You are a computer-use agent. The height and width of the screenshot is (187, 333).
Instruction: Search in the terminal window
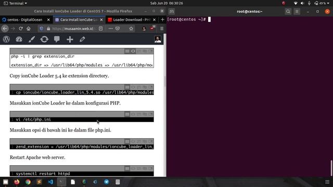tap(288, 11)
